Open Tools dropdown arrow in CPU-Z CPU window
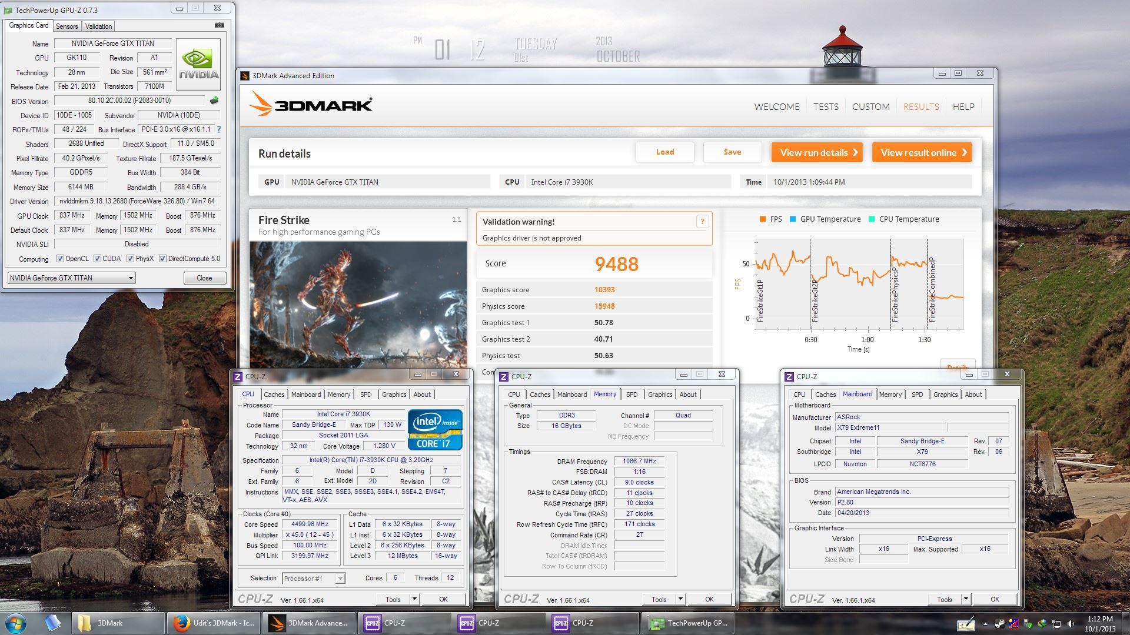1130x635 pixels. click(414, 599)
